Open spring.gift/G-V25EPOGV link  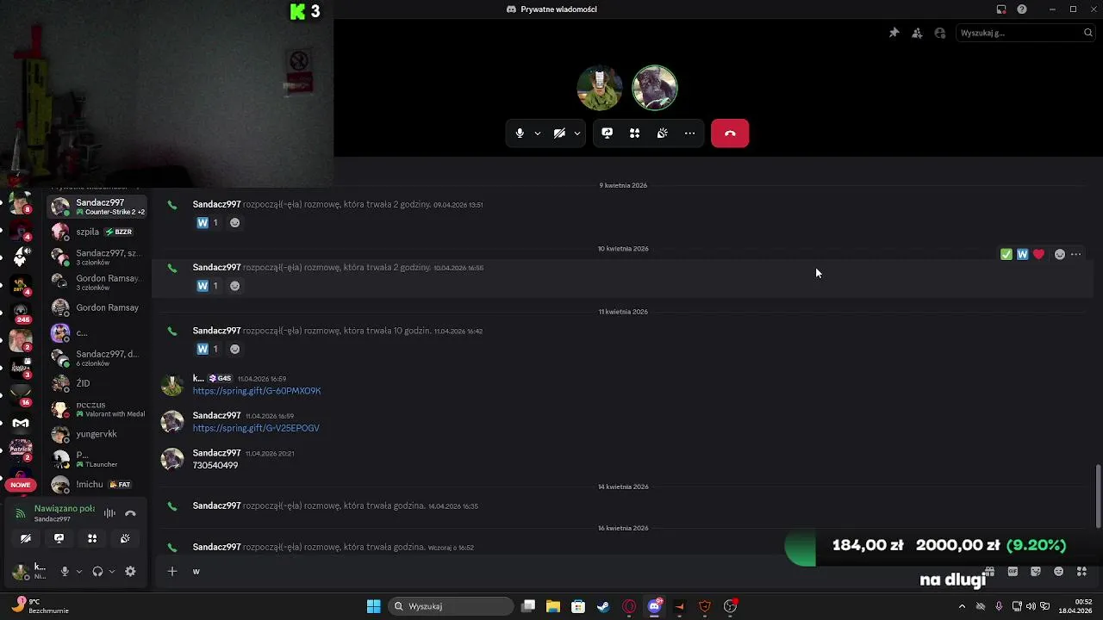coord(256,428)
